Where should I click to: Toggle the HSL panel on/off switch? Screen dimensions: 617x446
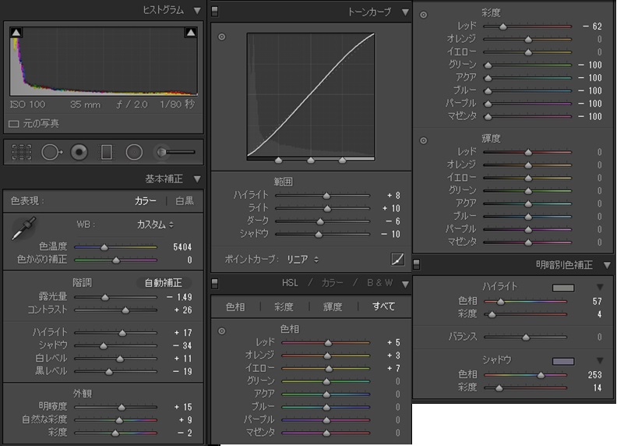214,283
